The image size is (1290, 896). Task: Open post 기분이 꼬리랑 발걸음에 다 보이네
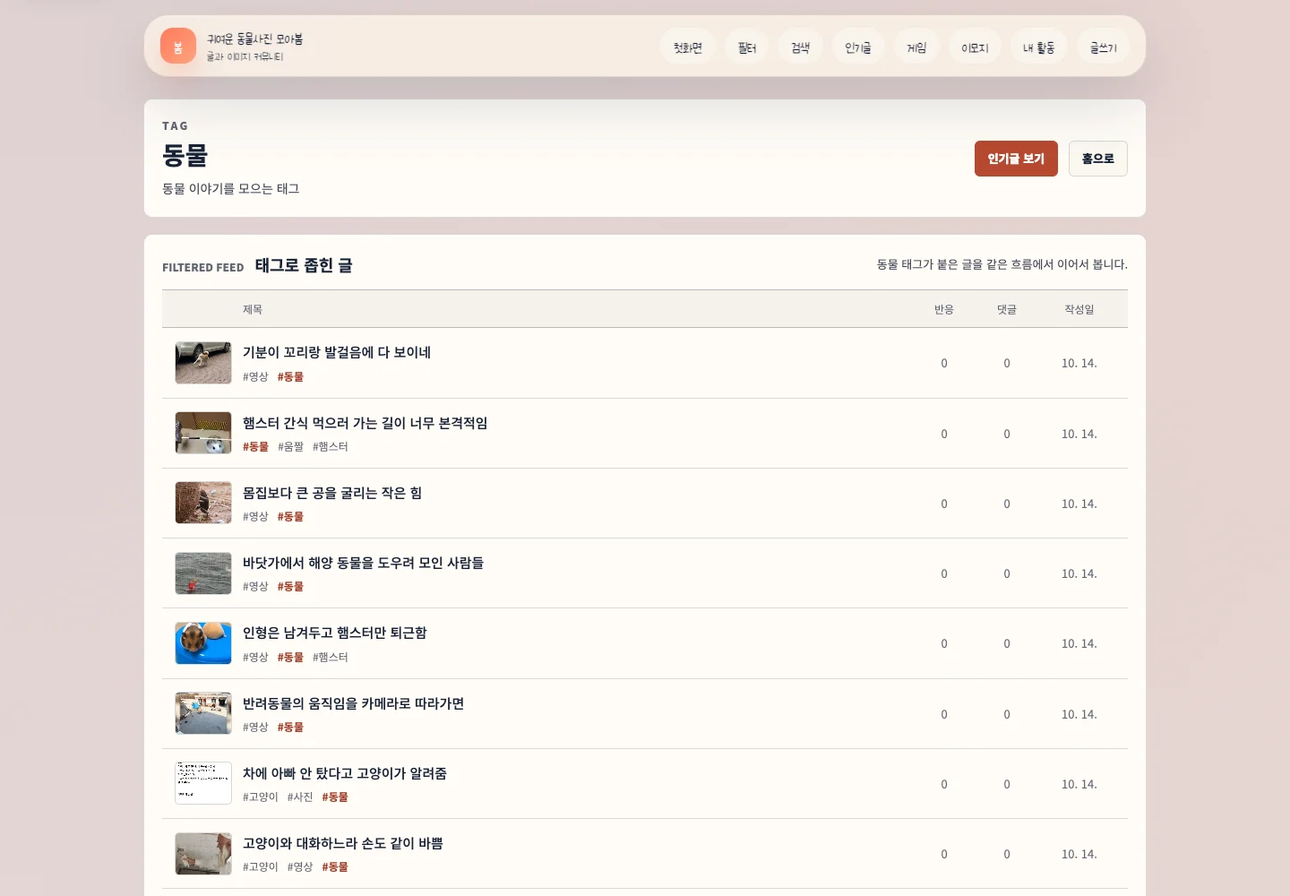coord(337,352)
